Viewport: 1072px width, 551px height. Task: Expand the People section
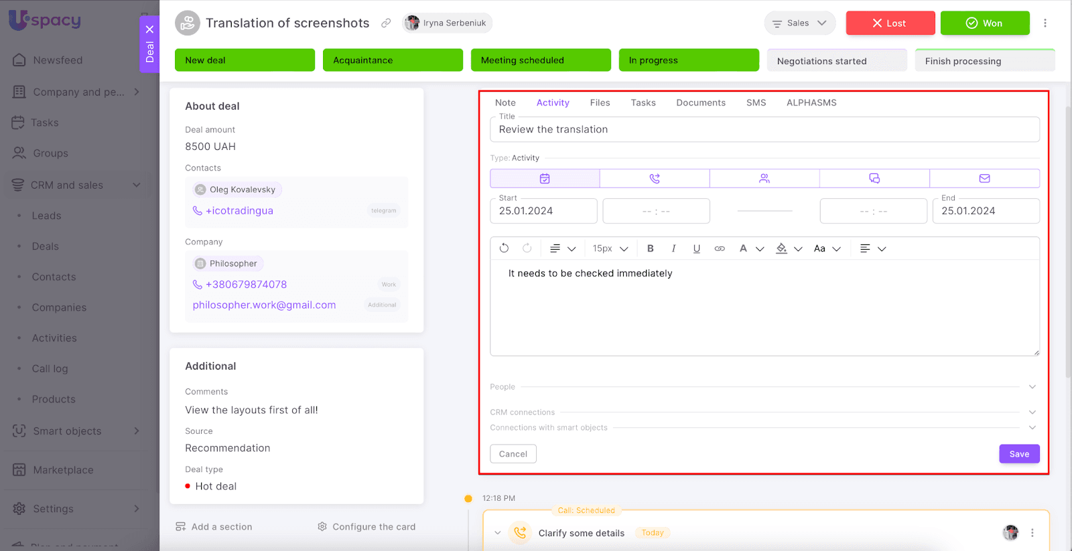[x=1032, y=387]
